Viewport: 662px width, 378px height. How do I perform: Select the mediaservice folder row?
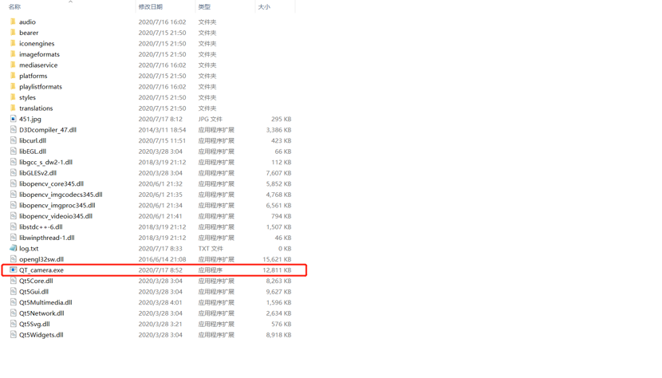point(152,65)
